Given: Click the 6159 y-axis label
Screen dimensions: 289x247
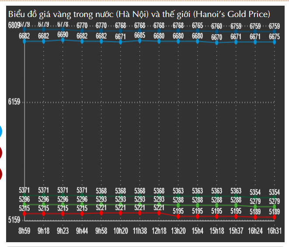Looking at the screenshot, I should [14, 102].
